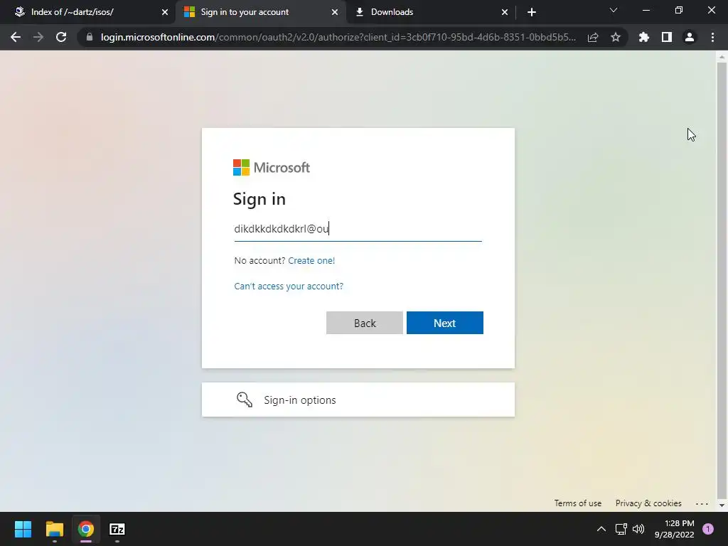Open the Terms of use link

tap(577, 503)
